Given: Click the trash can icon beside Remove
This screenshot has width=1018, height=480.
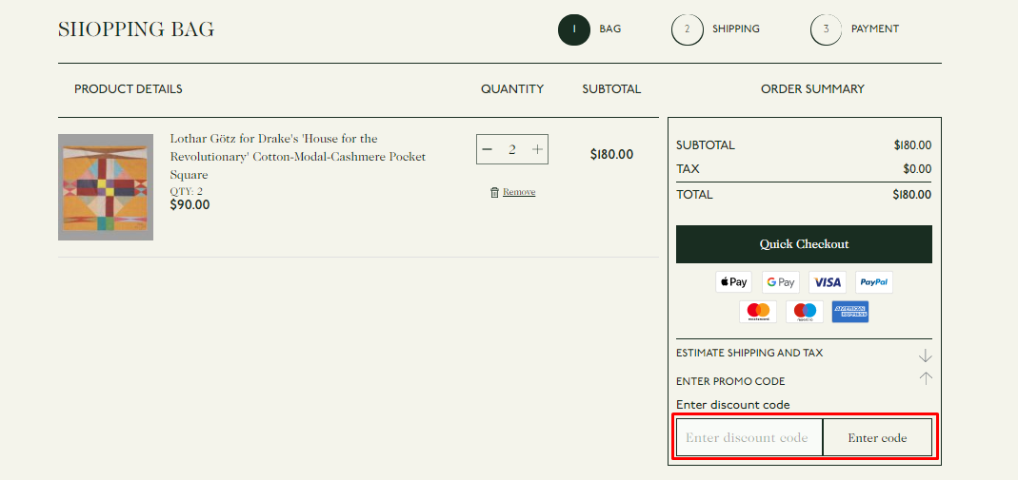Looking at the screenshot, I should point(495,192).
